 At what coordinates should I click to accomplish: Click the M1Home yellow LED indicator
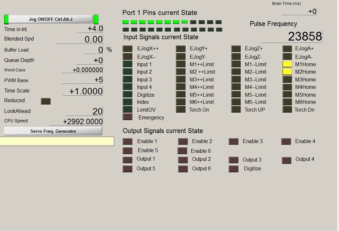point(287,64)
